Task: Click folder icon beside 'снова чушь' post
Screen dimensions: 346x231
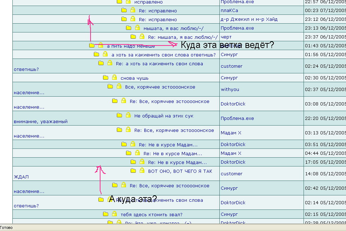Action: click(105, 78)
